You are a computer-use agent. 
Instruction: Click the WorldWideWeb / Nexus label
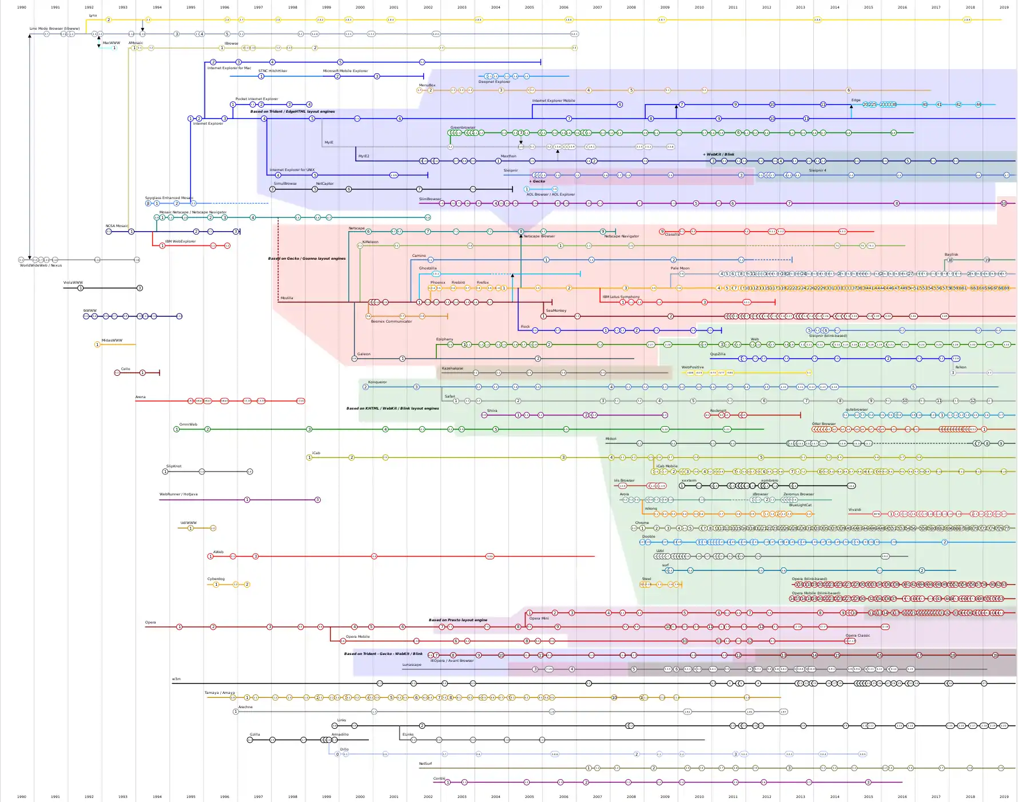pos(41,265)
